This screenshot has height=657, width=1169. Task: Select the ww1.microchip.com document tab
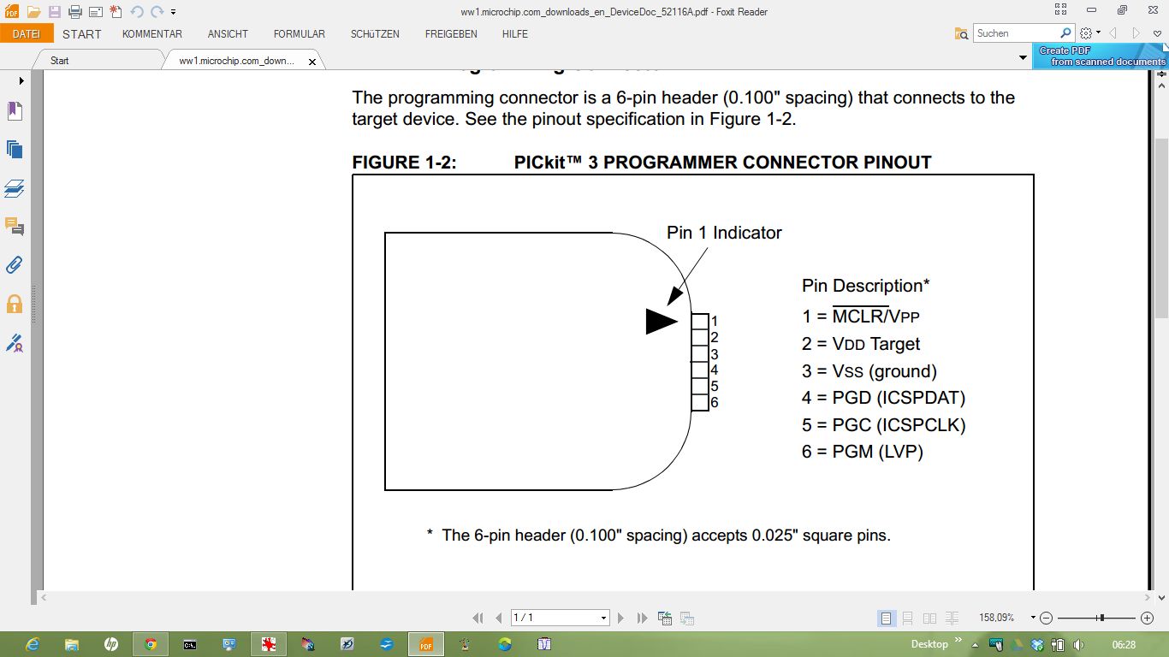point(237,61)
